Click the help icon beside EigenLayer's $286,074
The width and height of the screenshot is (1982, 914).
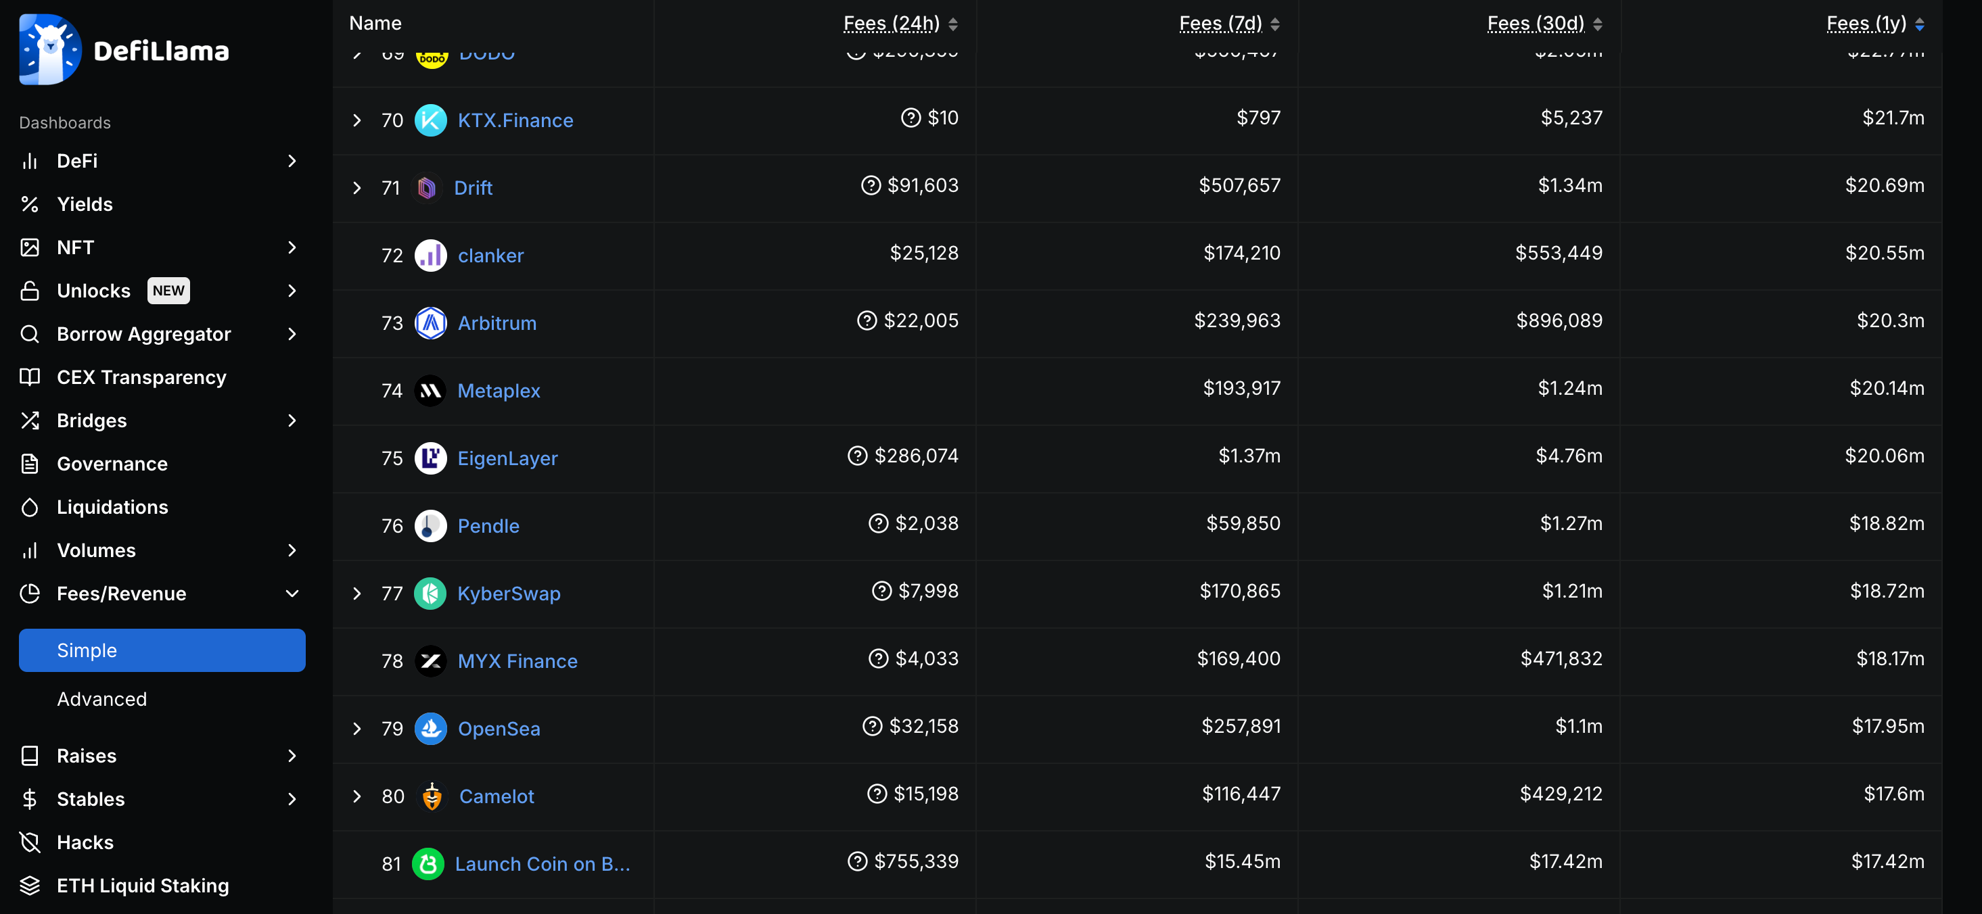tap(858, 456)
